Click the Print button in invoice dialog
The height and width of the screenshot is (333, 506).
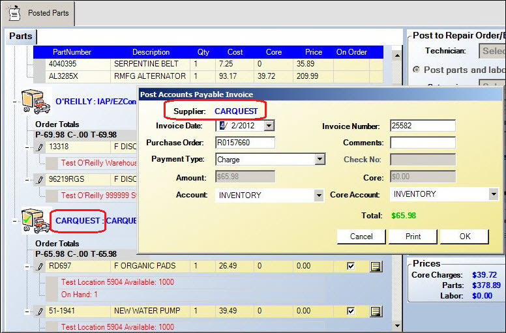[x=413, y=237]
